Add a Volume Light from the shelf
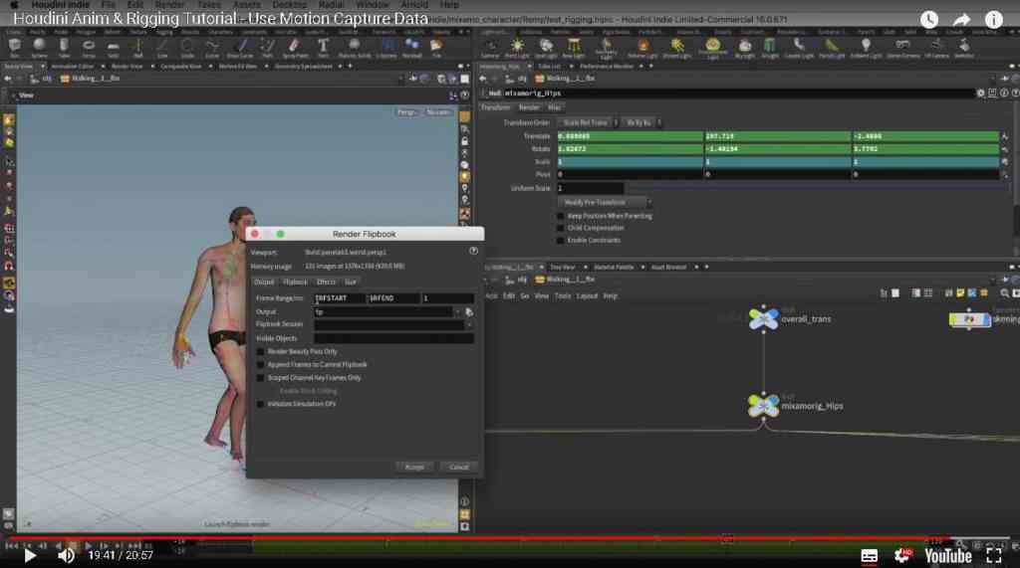The width and height of the screenshot is (1020, 568). click(642, 47)
